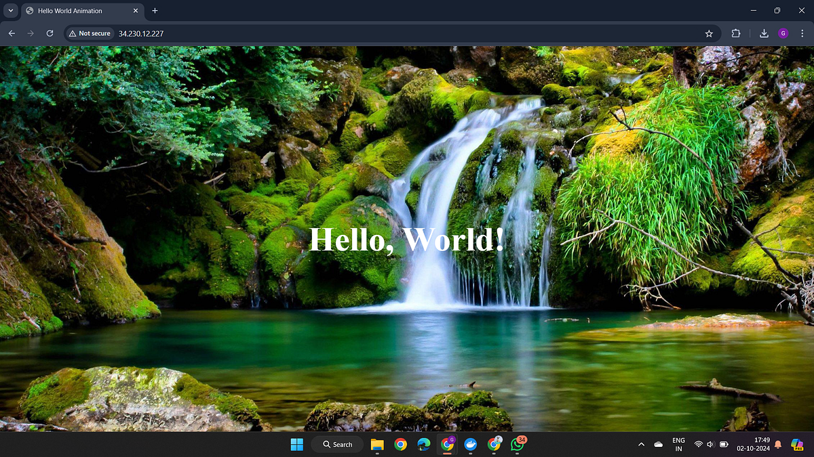Open the battery status indicator

pos(722,444)
